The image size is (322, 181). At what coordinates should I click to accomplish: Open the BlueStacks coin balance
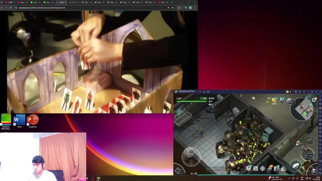coord(289,92)
